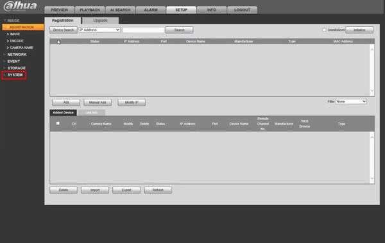Click the Refresh button

tap(158, 190)
